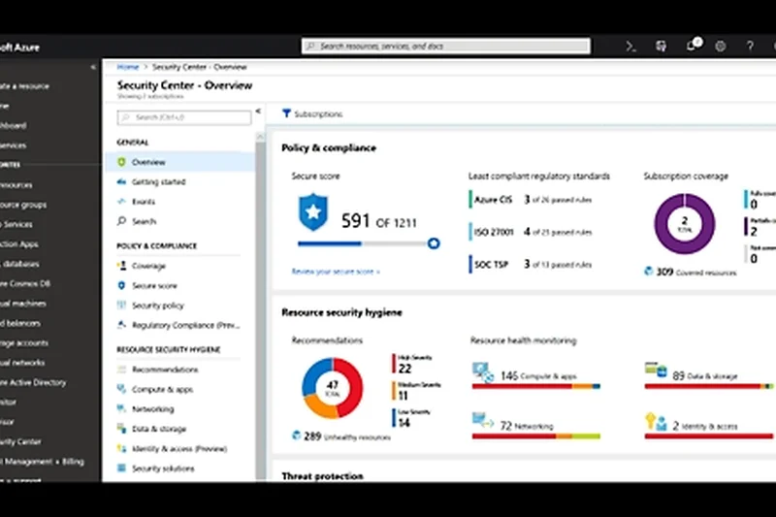The width and height of the screenshot is (776, 517).
Task: Click the Compute & apps health monitoring icon
Action: (483, 372)
